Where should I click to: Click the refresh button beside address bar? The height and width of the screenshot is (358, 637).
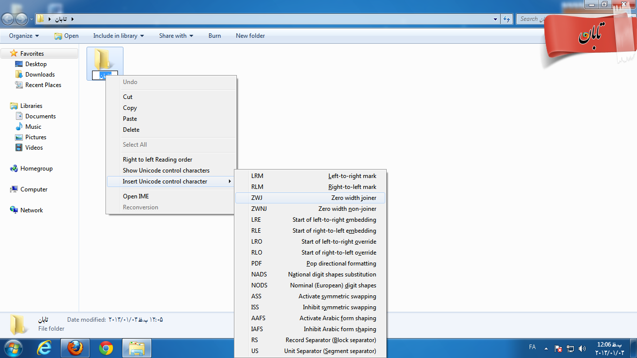(x=507, y=19)
